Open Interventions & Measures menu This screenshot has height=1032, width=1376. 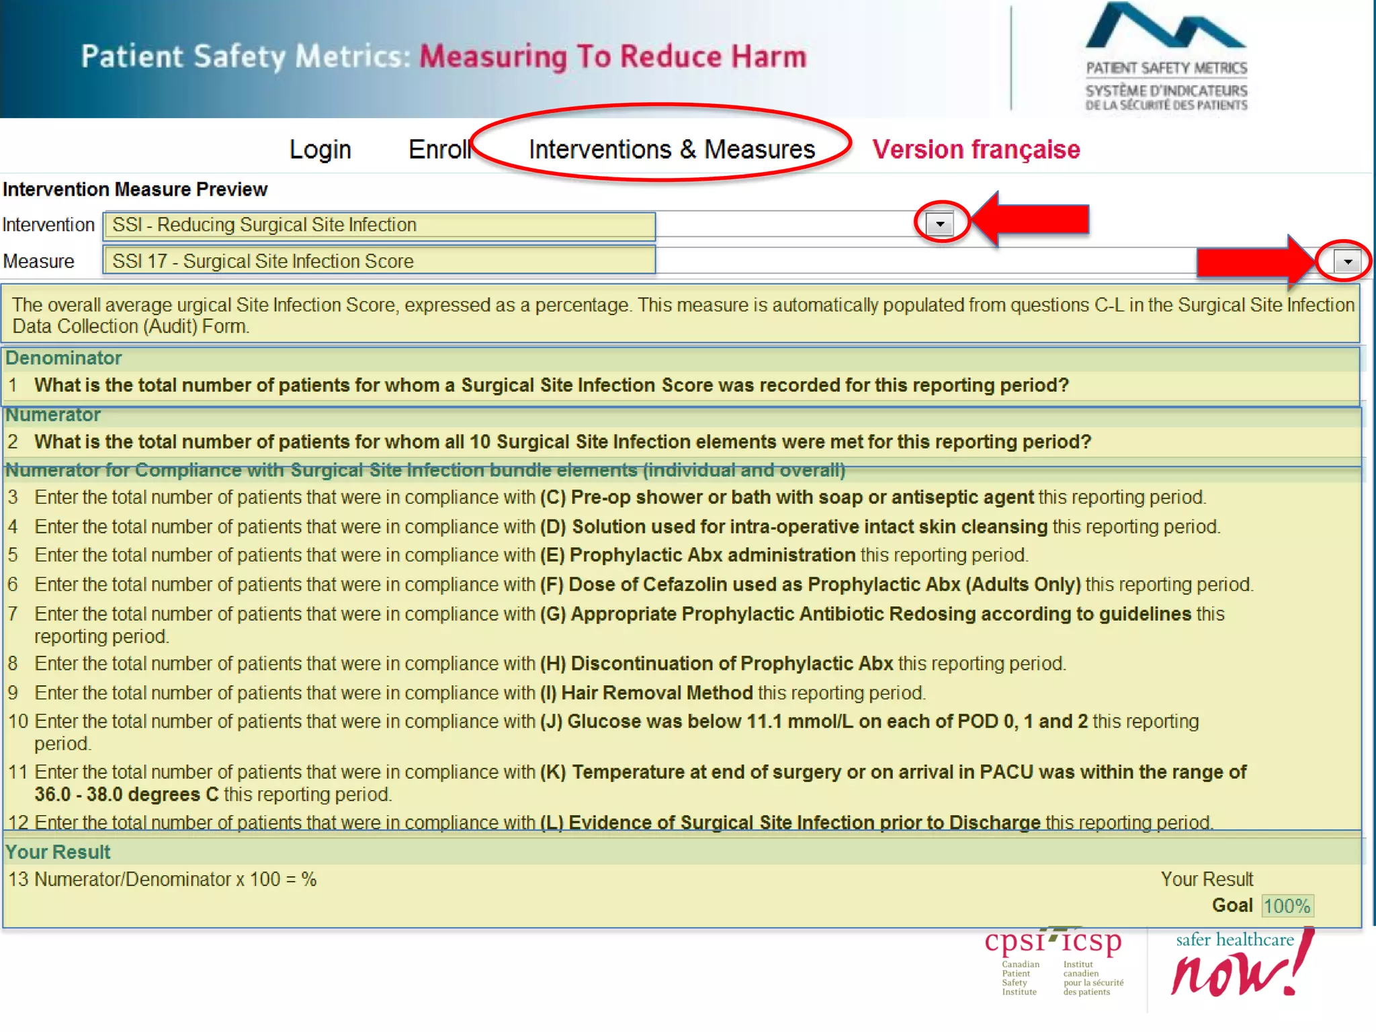pos(671,149)
